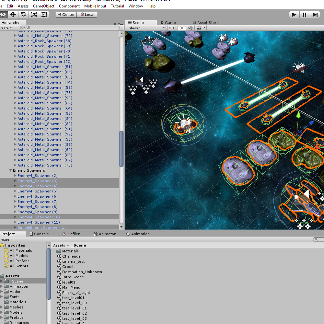
Task: Toggle 2D scene view mode
Action: pyautogui.click(x=171, y=28)
